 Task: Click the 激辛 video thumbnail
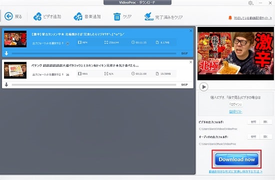click(15, 39)
